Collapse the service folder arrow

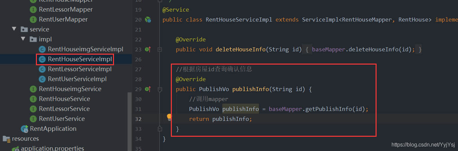[14, 29]
